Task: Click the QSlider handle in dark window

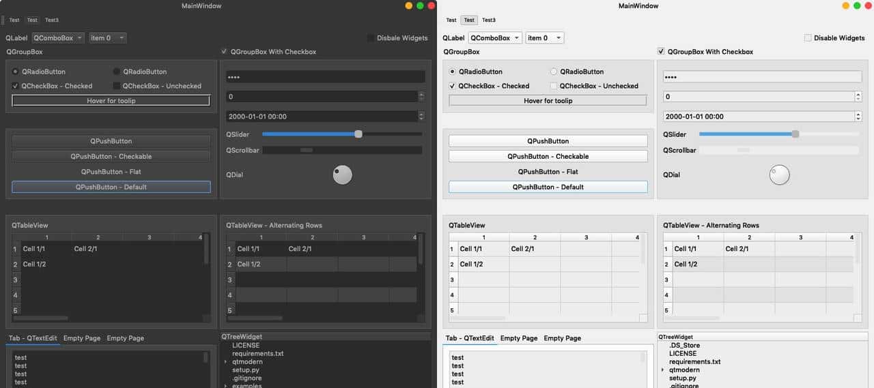Action: [358, 134]
